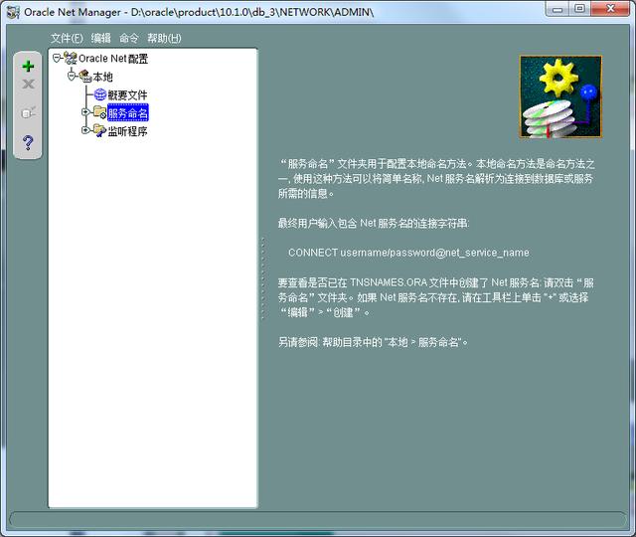The width and height of the screenshot is (636, 537).
Task: Select the 本地 tree item
Action: 102,77
